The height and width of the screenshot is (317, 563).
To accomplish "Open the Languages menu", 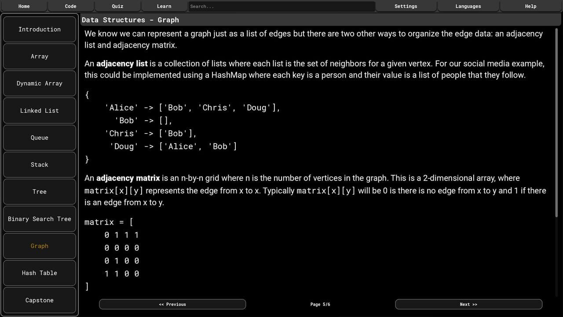I will 468,6.
